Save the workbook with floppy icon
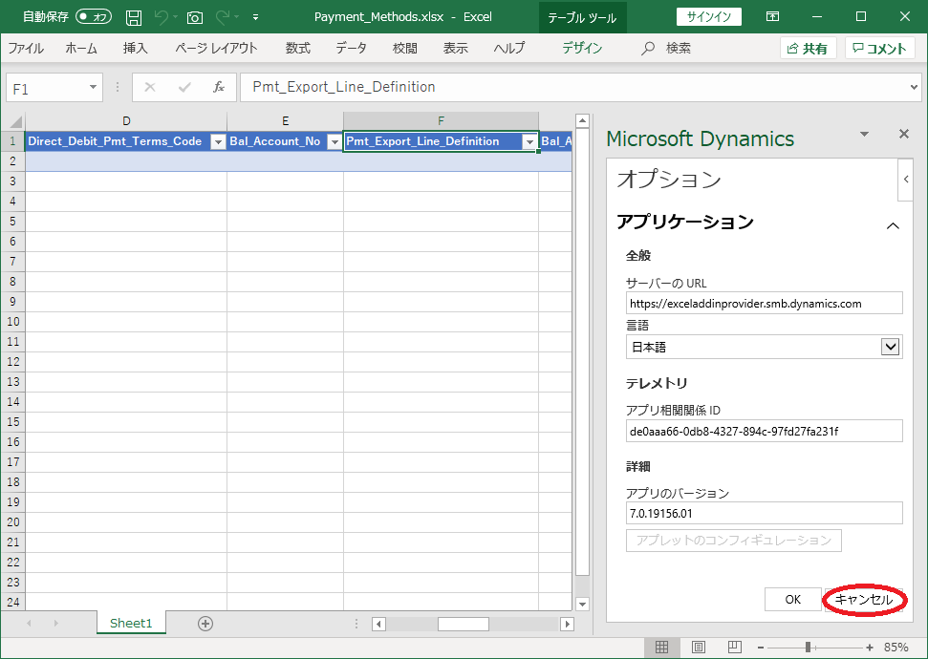This screenshot has width=928, height=659. coord(134,18)
